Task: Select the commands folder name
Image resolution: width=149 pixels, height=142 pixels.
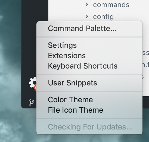Action: click(111, 5)
